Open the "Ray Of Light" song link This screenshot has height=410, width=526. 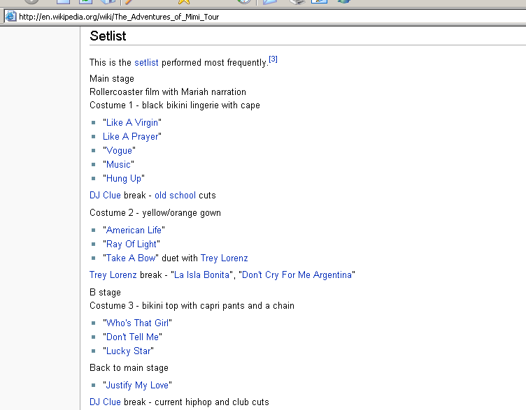[x=131, y=244]
